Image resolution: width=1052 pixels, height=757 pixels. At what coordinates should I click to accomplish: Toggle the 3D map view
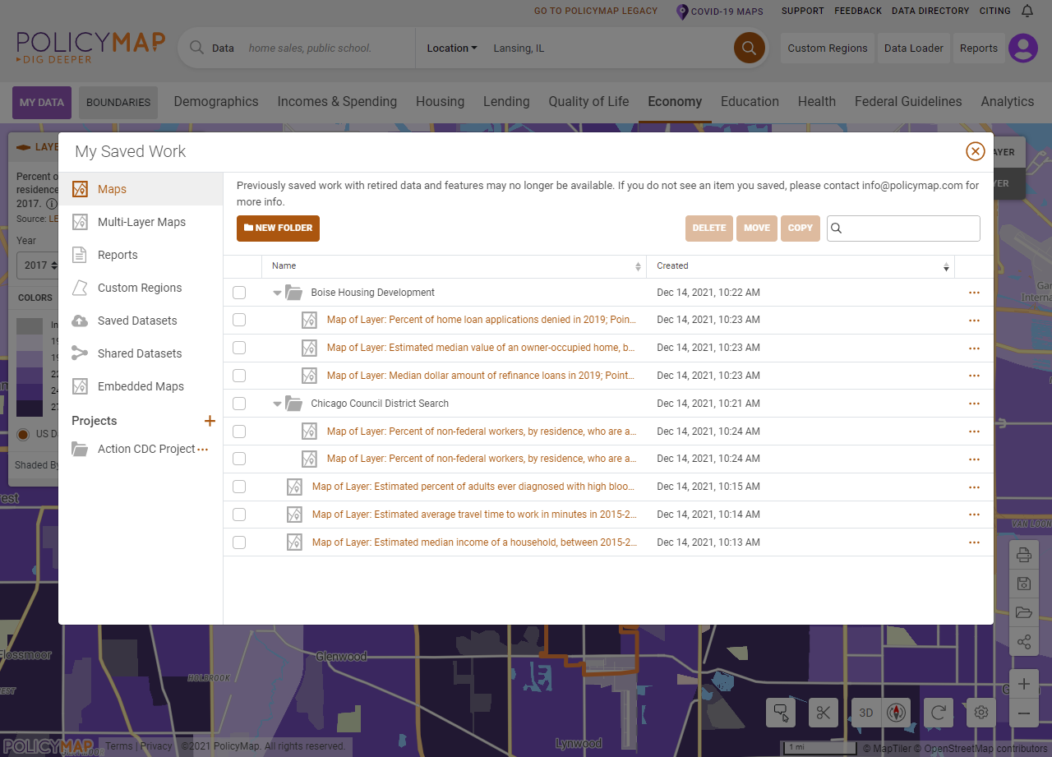tap(866, 713)
